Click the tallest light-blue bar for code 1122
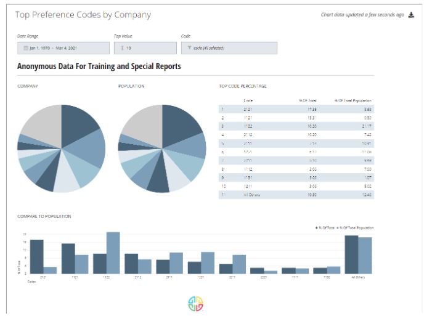 [113, 253]
